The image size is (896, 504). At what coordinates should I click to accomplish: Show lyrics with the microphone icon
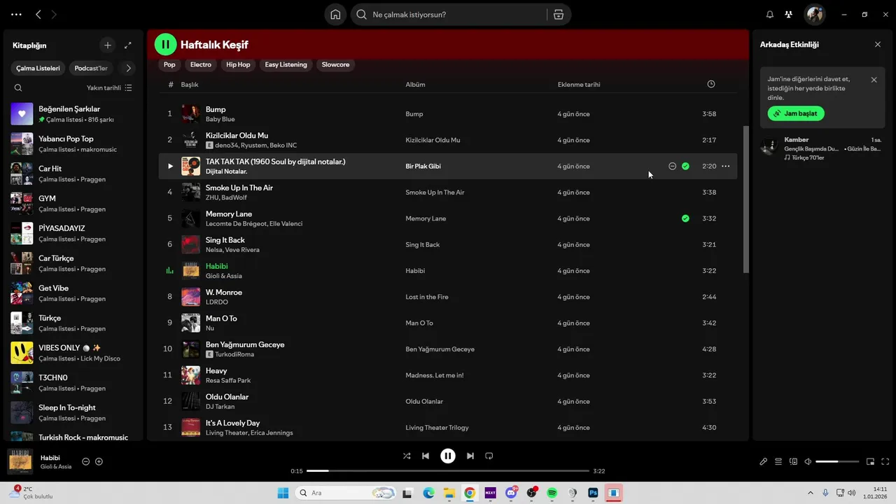(764, 462)
